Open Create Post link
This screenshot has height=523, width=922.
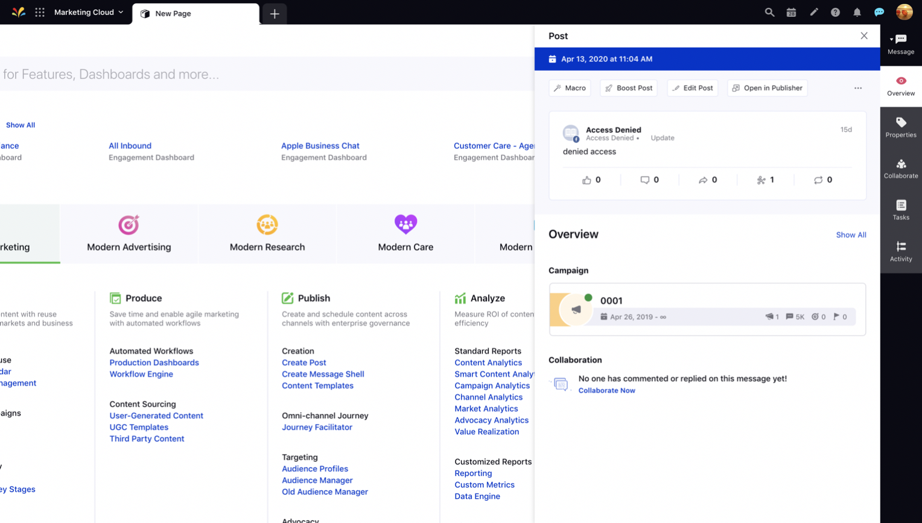point(304,363)
